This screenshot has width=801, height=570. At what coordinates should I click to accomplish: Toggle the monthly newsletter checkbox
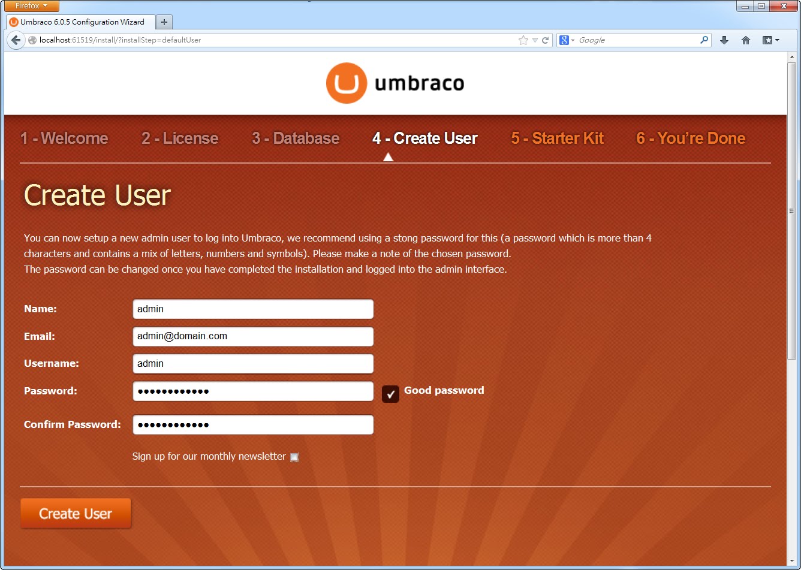coord(294,457)
